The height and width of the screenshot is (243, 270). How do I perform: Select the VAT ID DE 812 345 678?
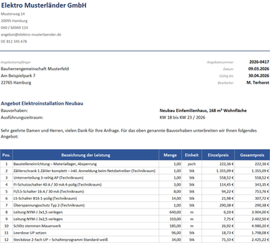pyautogui.click(x=14, y=42)
